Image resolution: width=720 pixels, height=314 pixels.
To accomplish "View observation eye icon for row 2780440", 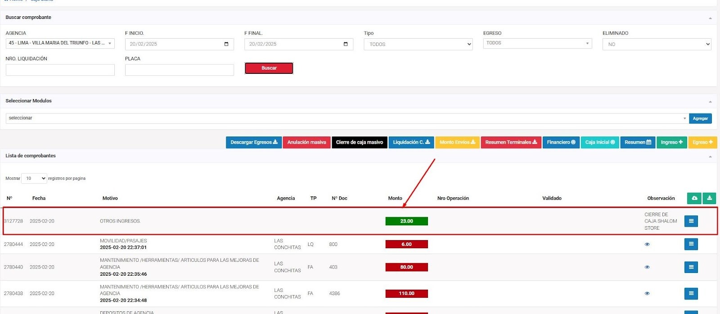I will click(647, 267).
